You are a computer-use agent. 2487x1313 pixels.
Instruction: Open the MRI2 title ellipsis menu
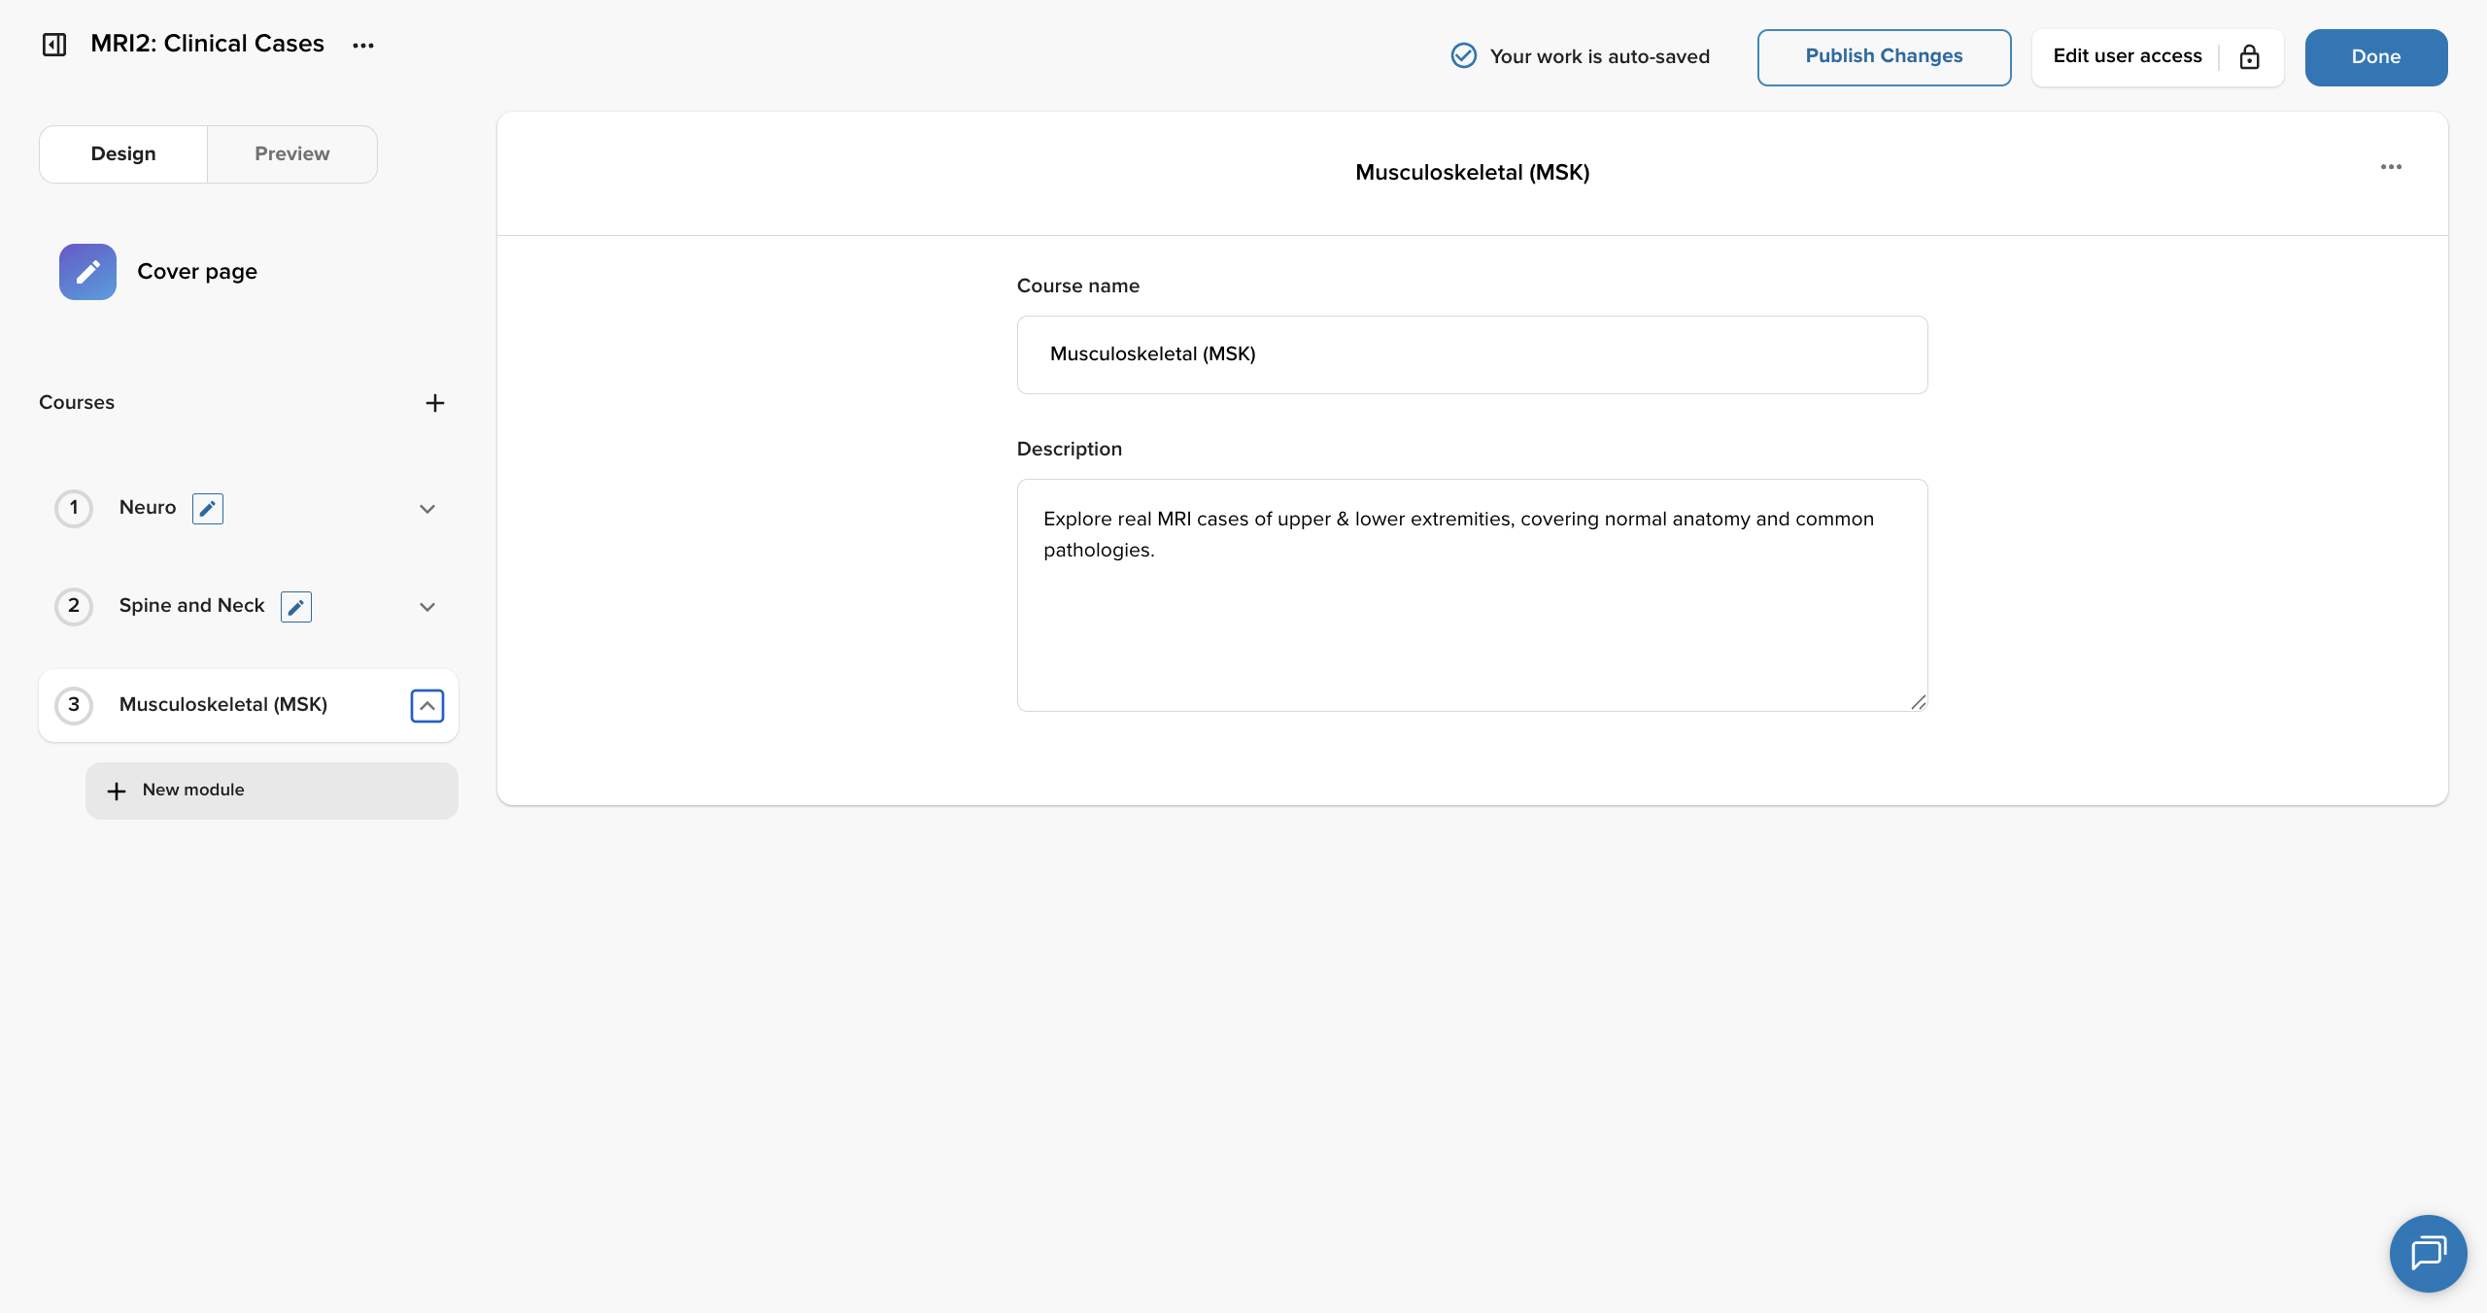click(x=363, y=46)
